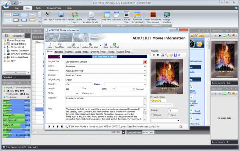
Task: Click the Star Trek poster in Picture View
Action: point(224,60)
